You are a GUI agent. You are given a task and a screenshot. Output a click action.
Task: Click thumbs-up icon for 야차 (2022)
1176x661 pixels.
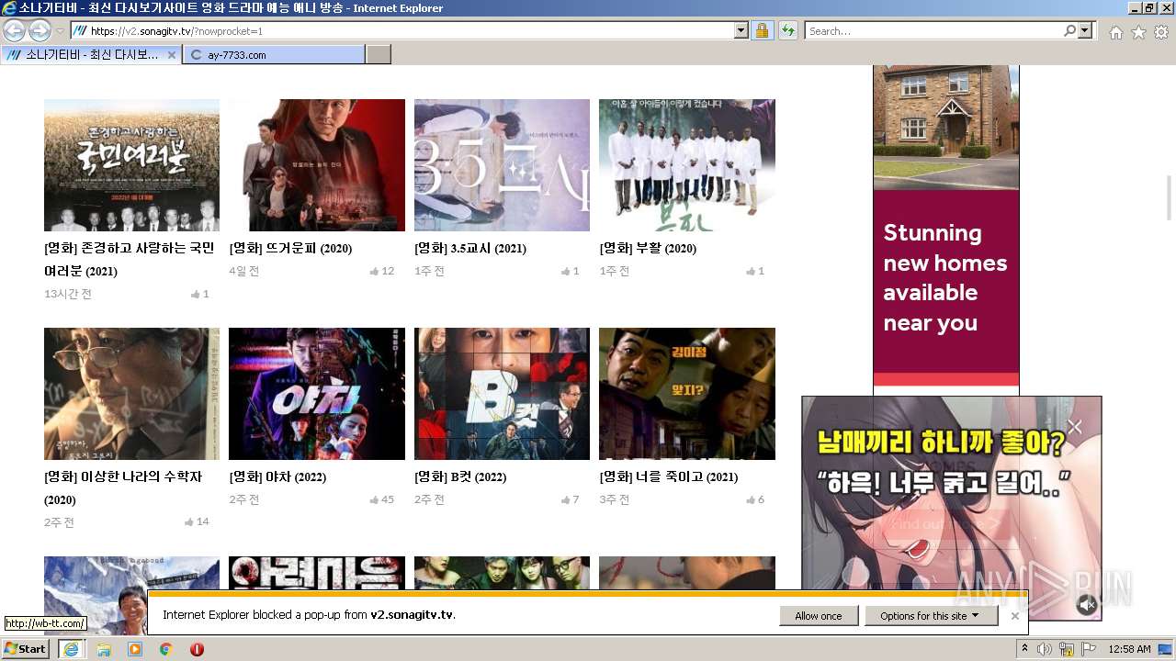374,499
